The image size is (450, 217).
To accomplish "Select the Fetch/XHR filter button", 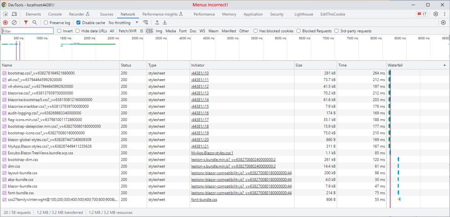I will coord(127,31).
